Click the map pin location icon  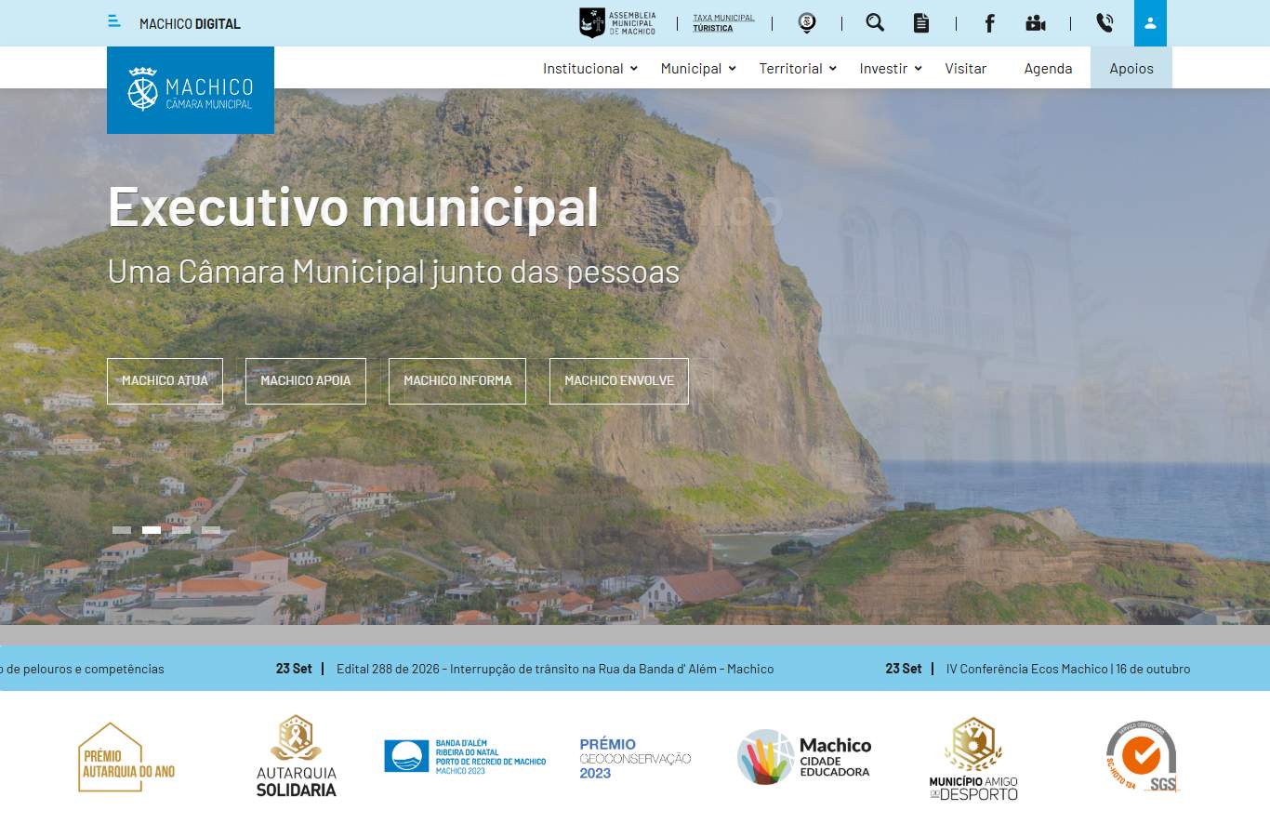pos(807,23)
